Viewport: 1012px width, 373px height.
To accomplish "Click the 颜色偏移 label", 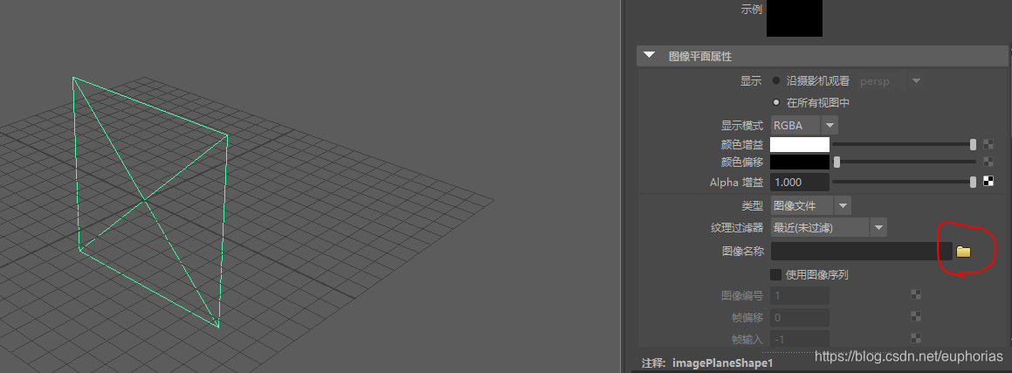I will coord(742,162).
